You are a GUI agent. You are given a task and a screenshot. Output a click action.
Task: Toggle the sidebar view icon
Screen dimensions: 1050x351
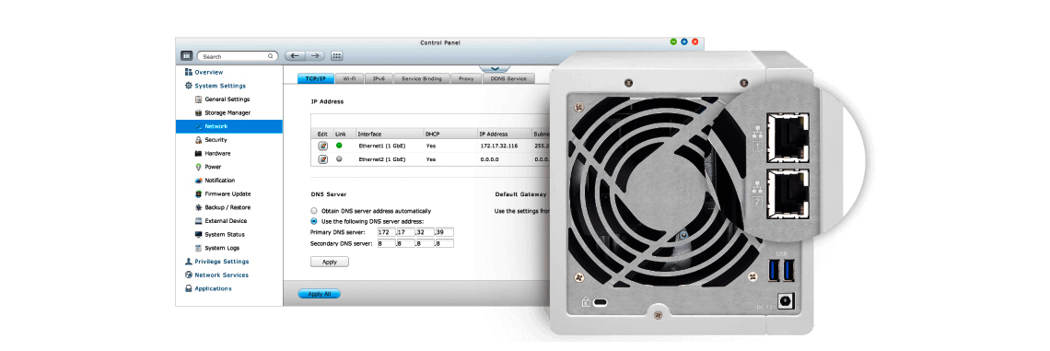(187, 56)
